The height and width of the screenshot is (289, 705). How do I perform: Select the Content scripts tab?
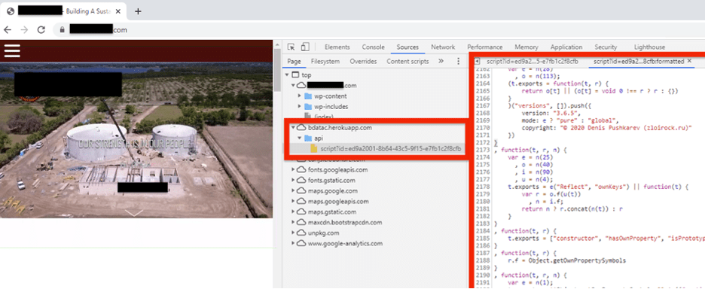tap(407, 61)
